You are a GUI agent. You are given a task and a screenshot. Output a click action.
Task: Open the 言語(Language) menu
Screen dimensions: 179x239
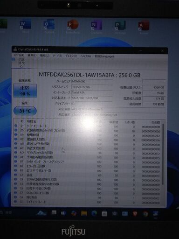[104, 56]
